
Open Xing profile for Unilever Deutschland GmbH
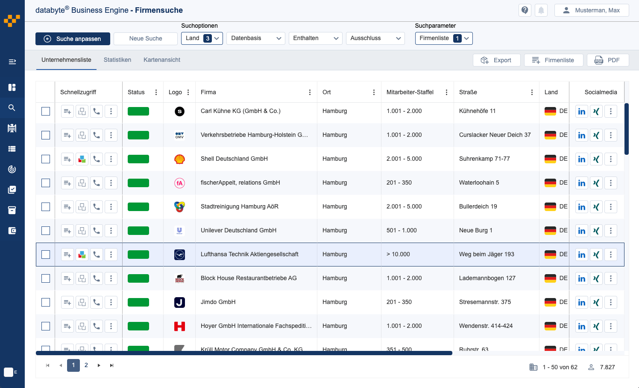[596, 231]
